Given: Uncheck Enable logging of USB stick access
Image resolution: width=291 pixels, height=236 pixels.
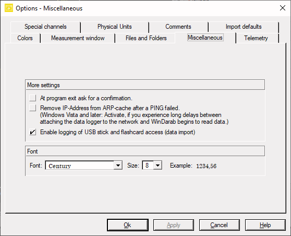Looking at the screenshot, I should tap(33, 132).
